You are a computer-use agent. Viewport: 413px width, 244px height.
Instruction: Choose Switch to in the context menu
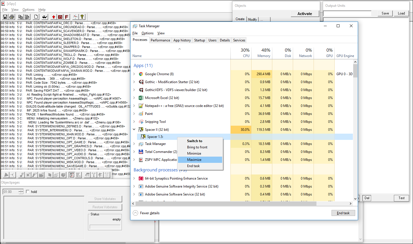coord(200,141)
